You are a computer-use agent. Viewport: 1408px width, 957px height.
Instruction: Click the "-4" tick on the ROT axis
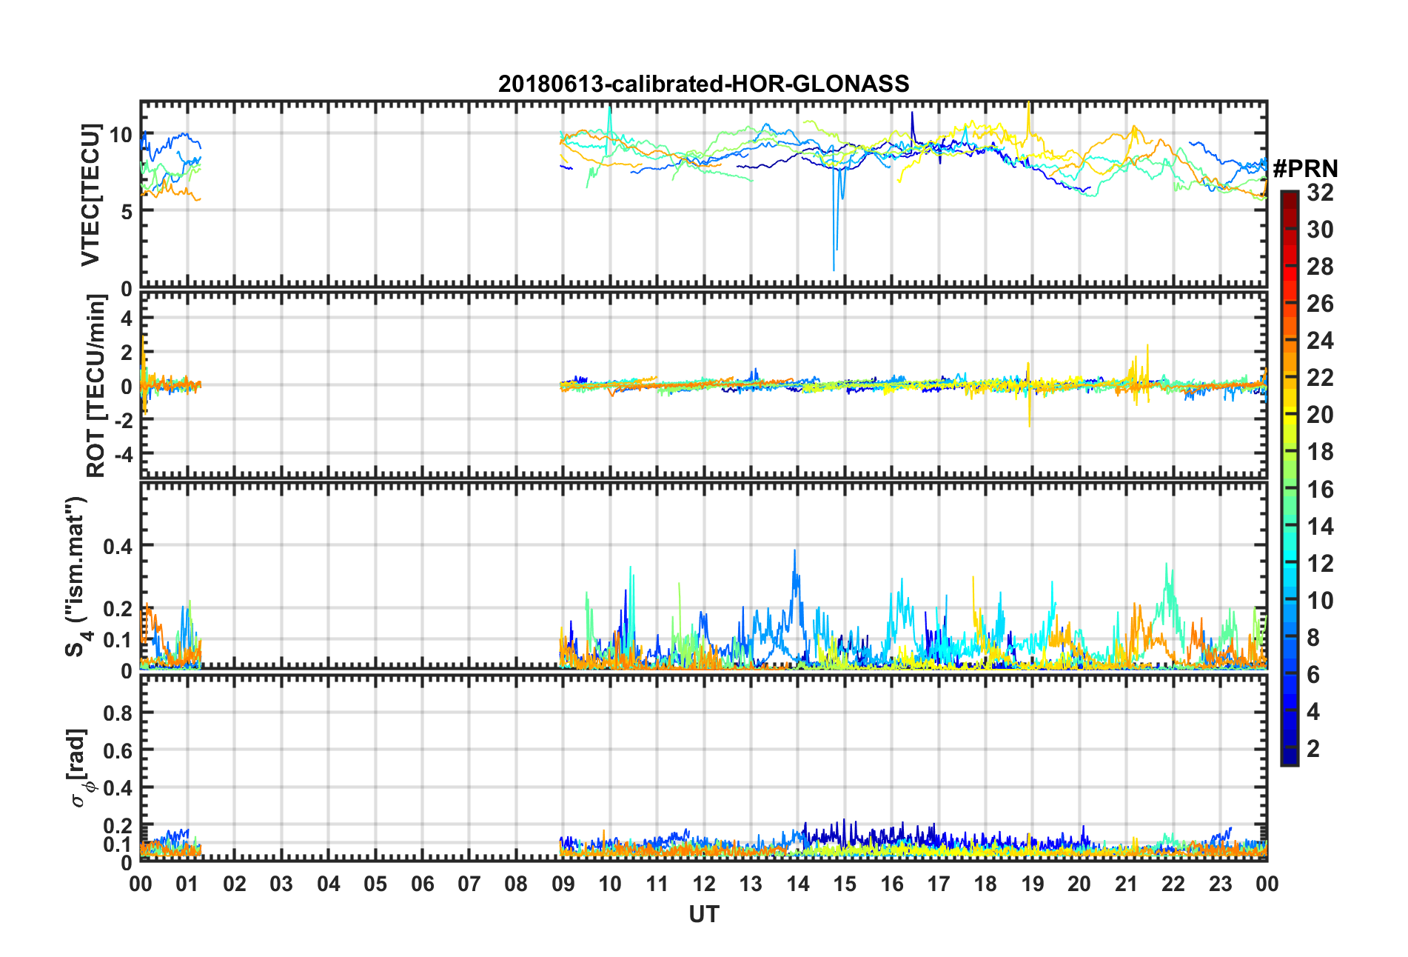click(x=122, y=453)
